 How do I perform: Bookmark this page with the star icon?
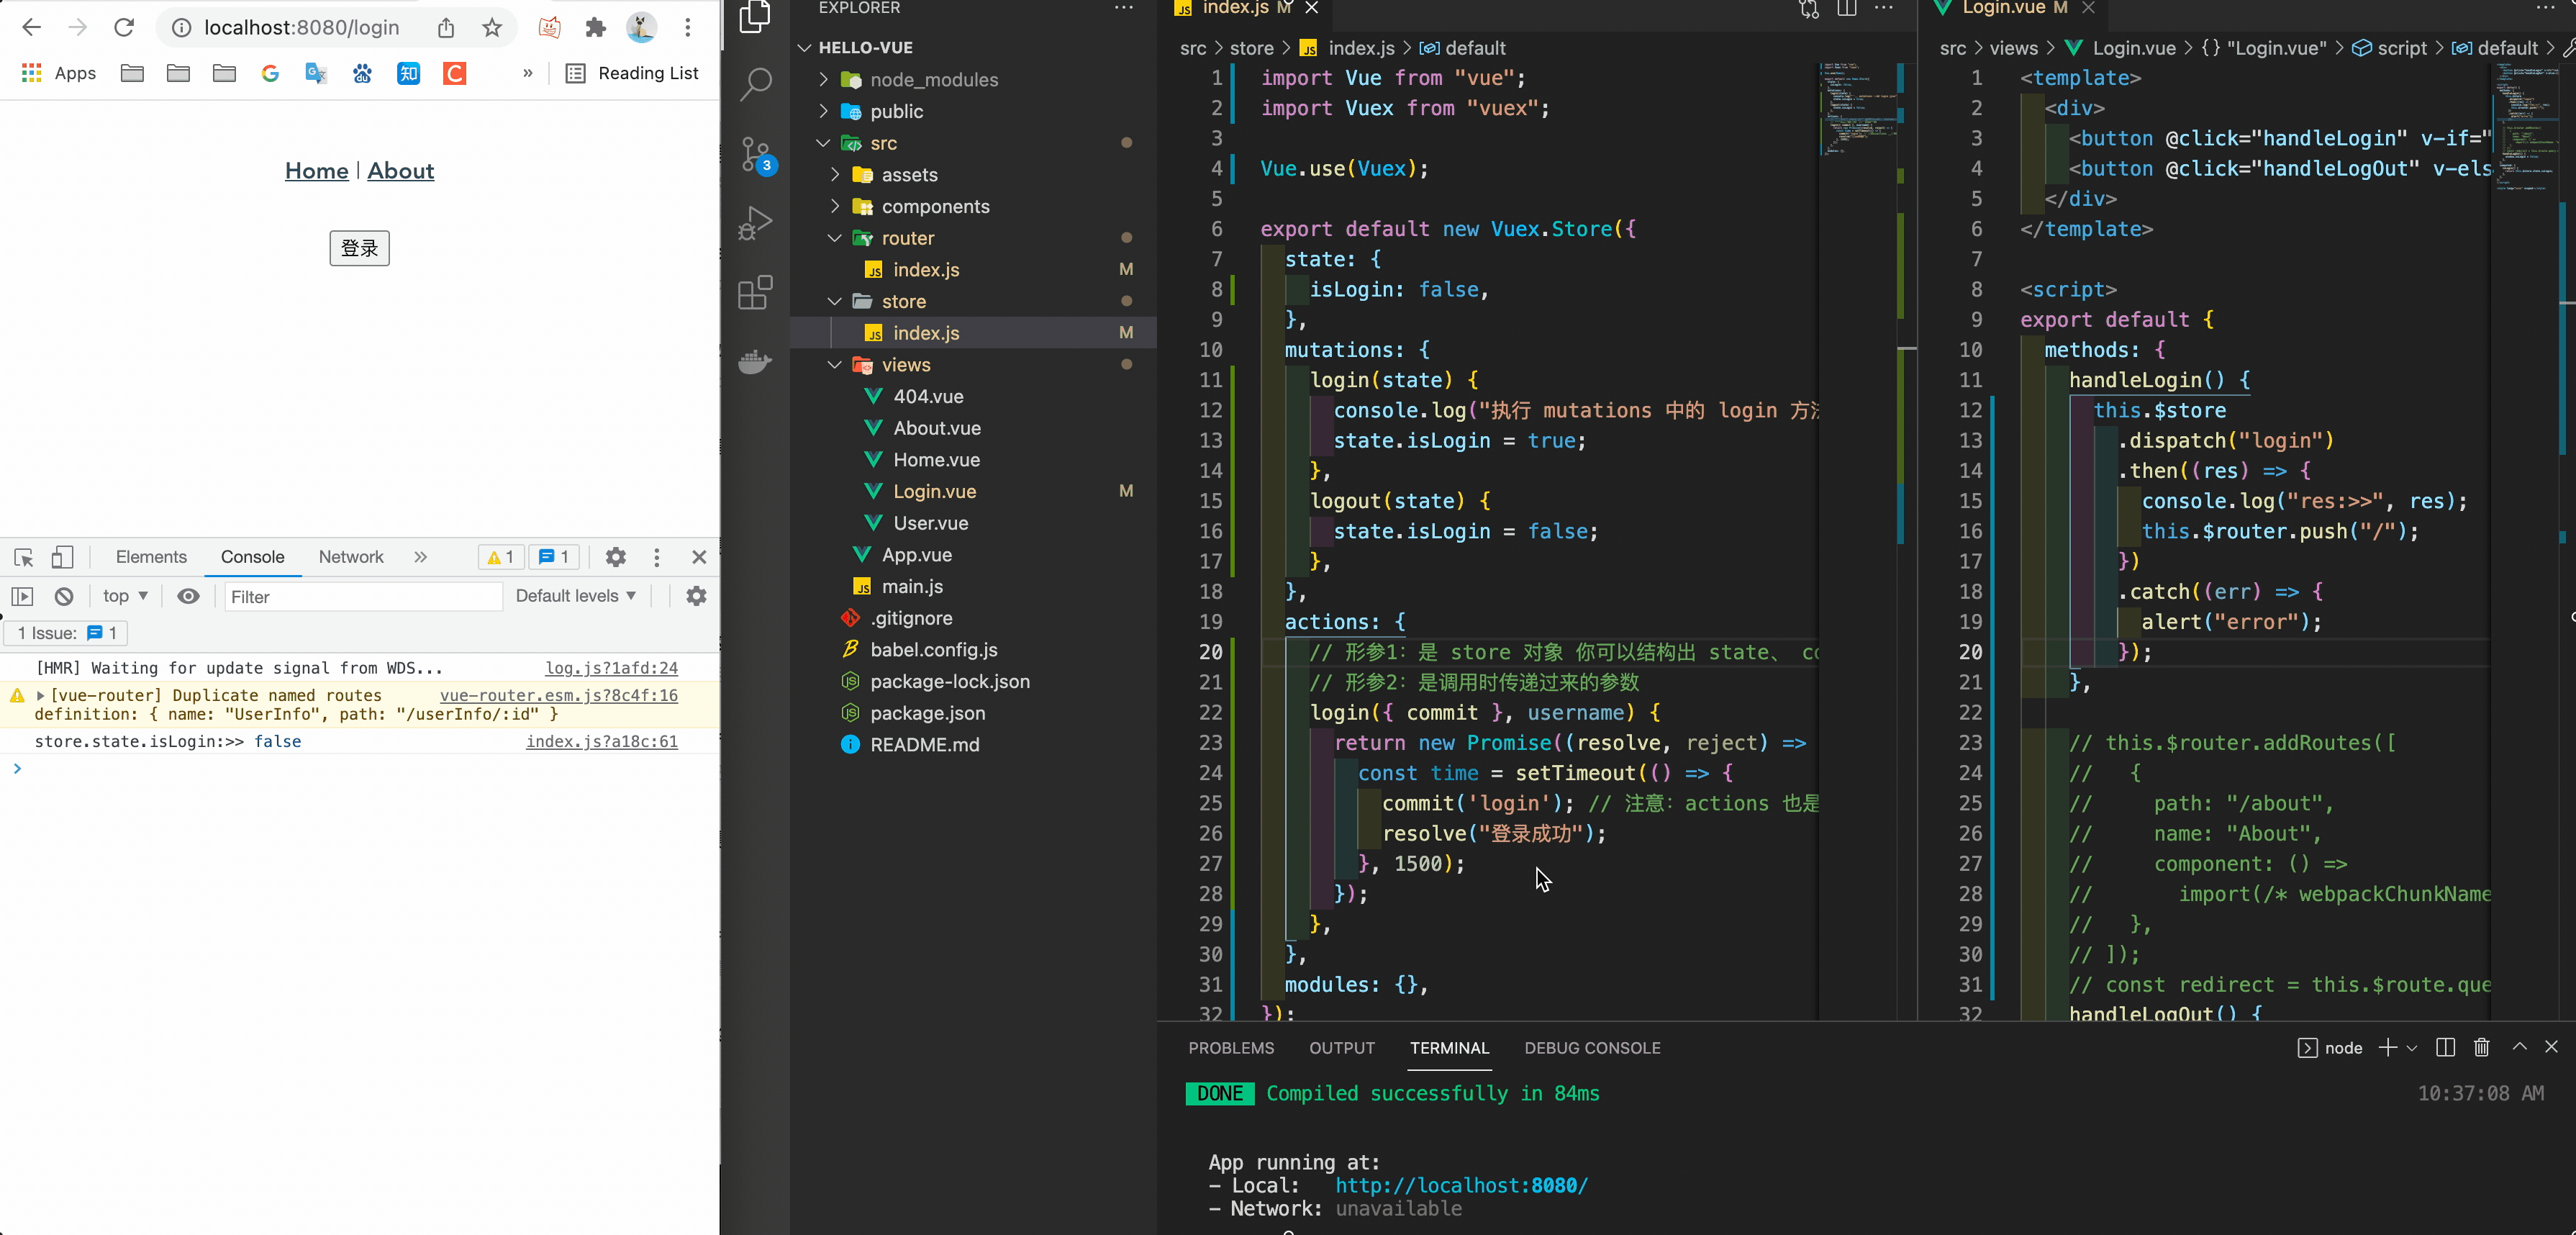tap(491, 28)
